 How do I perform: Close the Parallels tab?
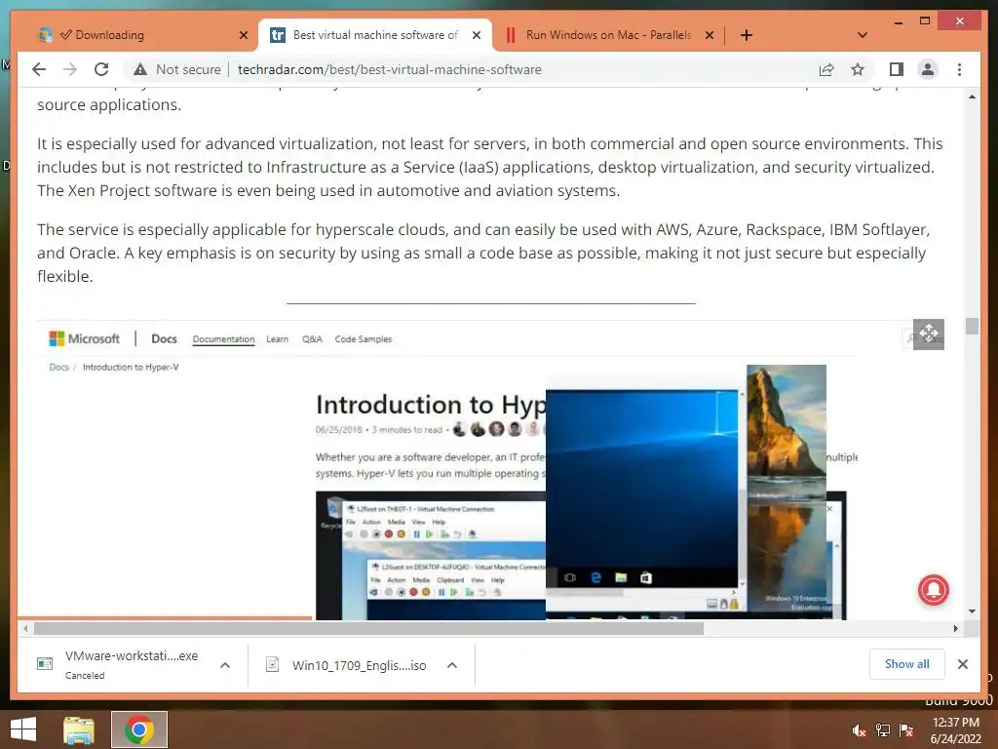[x=710, y=35]
